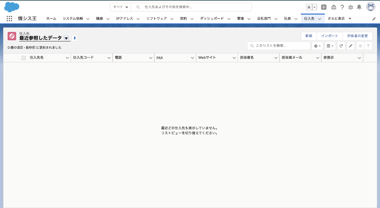This screenshot has width=380, height=208.
Task: Open list view controls gear menu
Action: tap(317, 46)
